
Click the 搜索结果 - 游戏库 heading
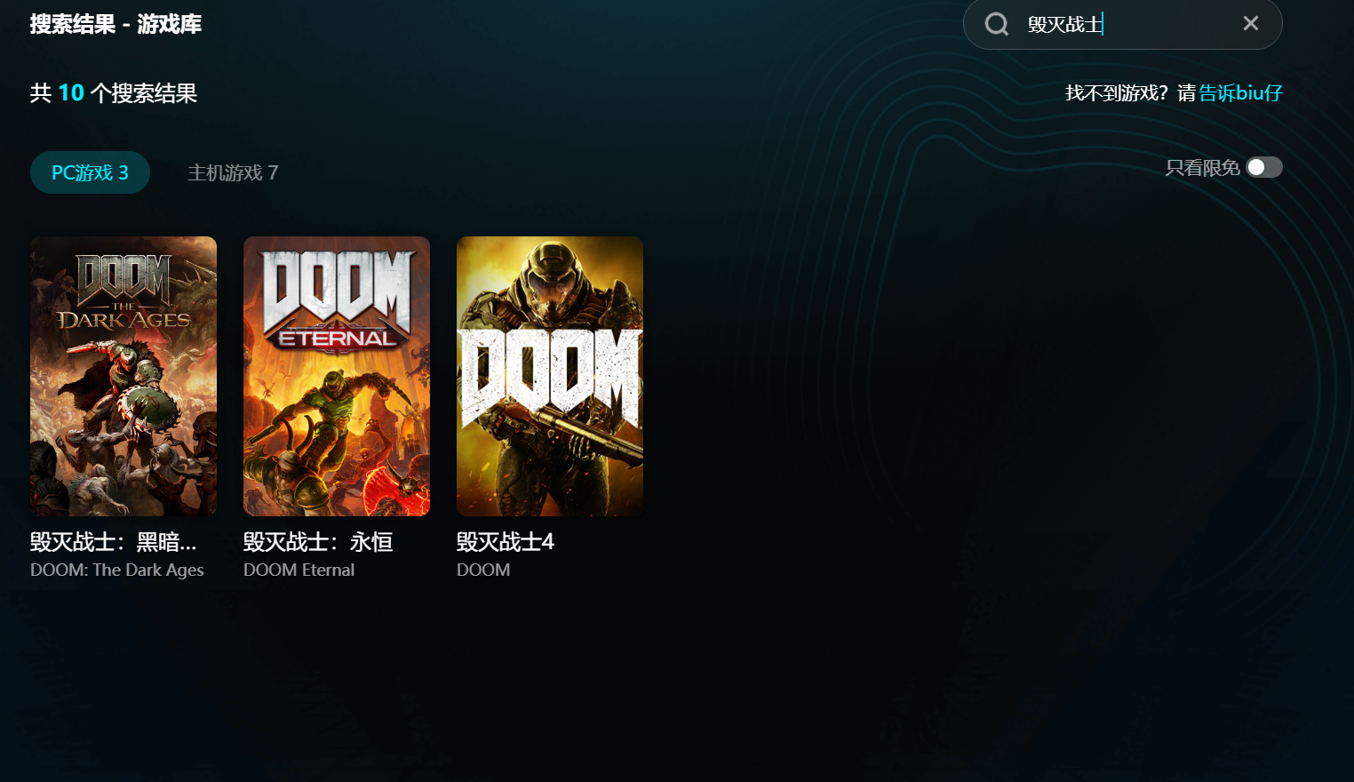(x=115, y=24)
